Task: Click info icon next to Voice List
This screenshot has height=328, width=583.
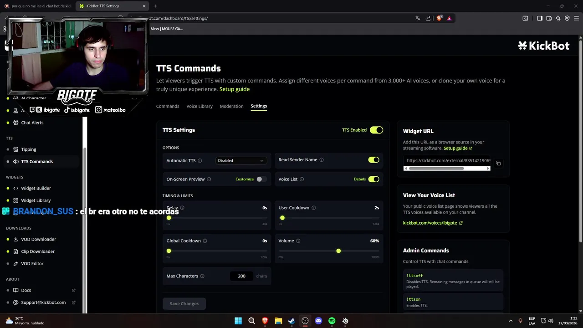Action: 302,179
